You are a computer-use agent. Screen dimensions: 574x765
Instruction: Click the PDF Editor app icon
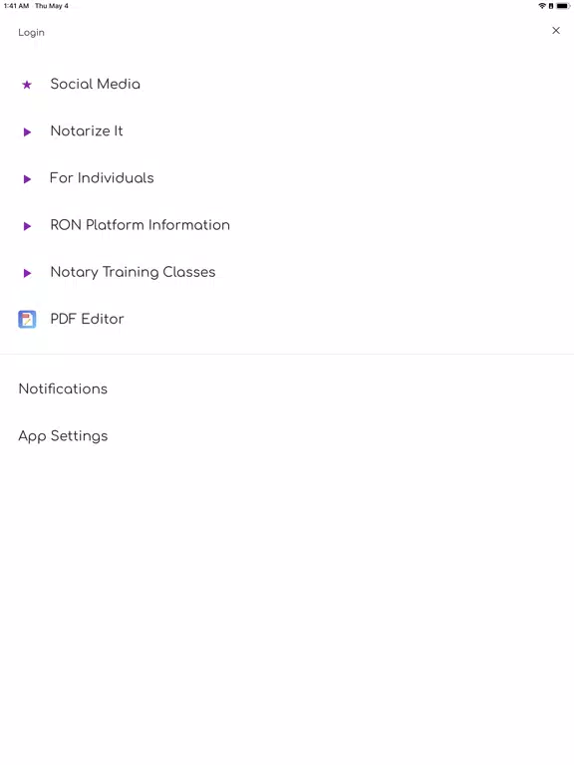pyautogui.click(x=27, y=319)
